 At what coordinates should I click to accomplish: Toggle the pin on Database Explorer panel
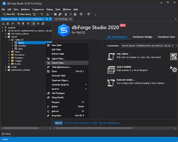pyautogui.click(x=47, y=19)
